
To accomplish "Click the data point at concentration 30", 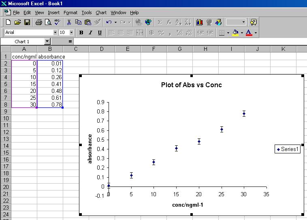I will [244, 114].
